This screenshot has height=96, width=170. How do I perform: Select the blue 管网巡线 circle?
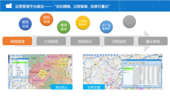pyautogui.click(x=25, y=24)
